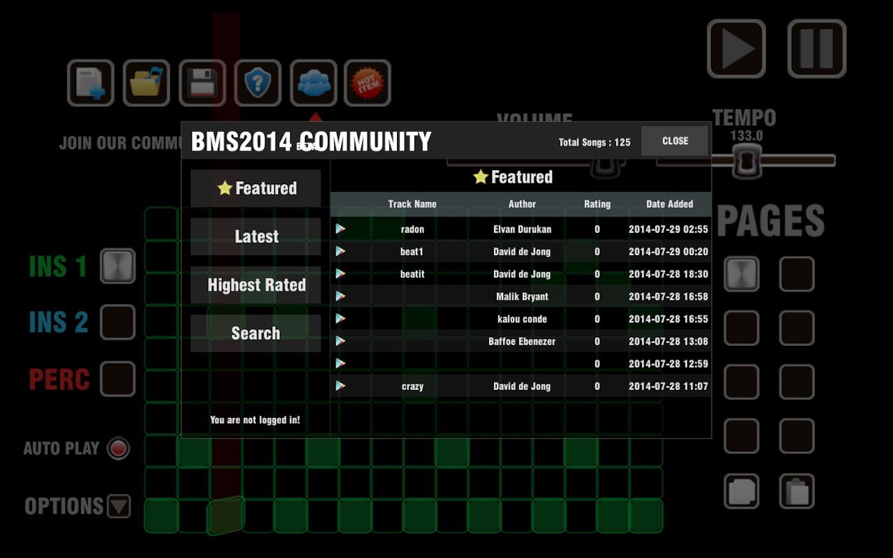Switch to the Featured tab
The height and width of the screenshot is (558, 893).
pos(255,188)
